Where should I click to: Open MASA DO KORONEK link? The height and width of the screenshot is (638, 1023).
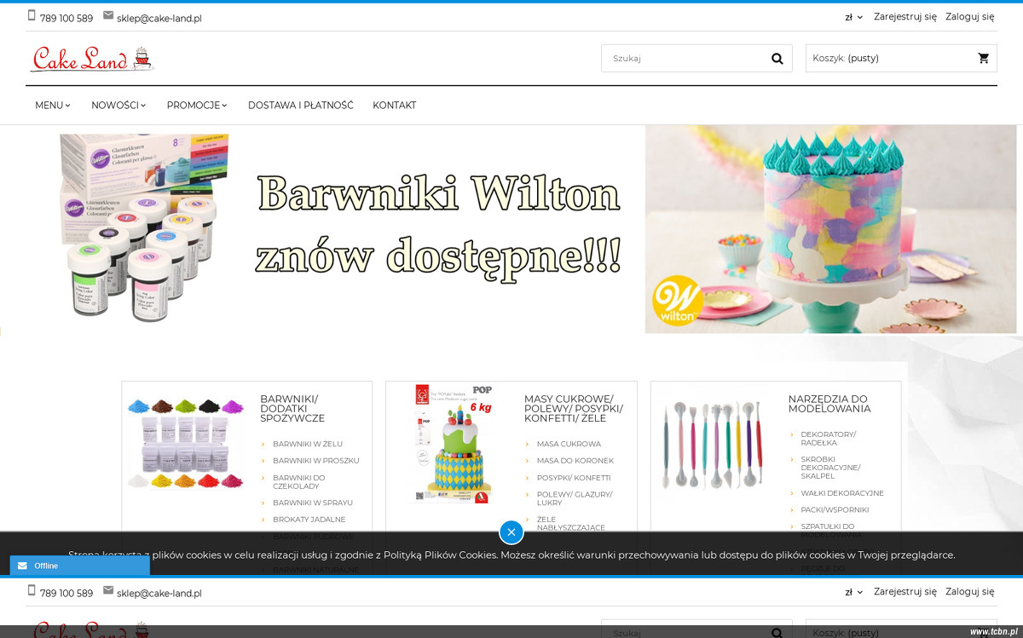point(575,461)
